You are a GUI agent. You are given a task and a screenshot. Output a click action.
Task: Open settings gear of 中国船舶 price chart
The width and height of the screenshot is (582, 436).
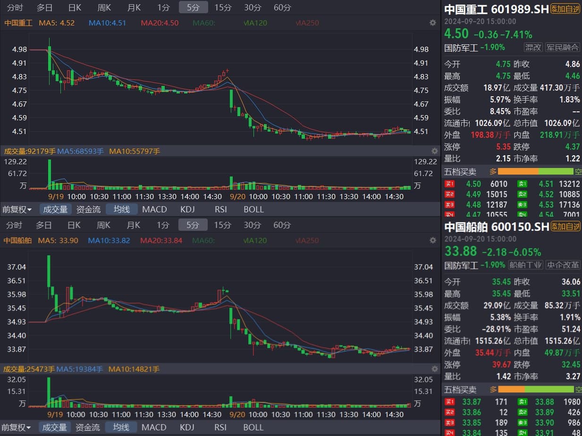pos(432,240)
